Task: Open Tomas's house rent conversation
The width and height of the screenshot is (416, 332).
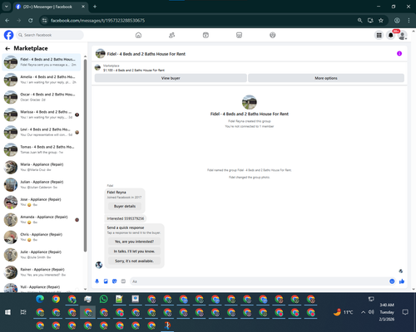Action: coord(42,149)
